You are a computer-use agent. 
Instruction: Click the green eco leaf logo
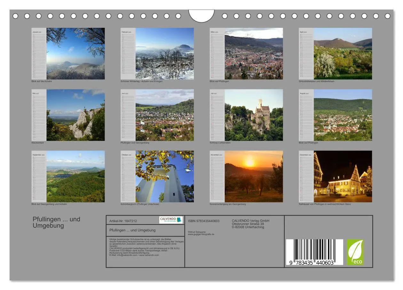(x=355, y=252)
